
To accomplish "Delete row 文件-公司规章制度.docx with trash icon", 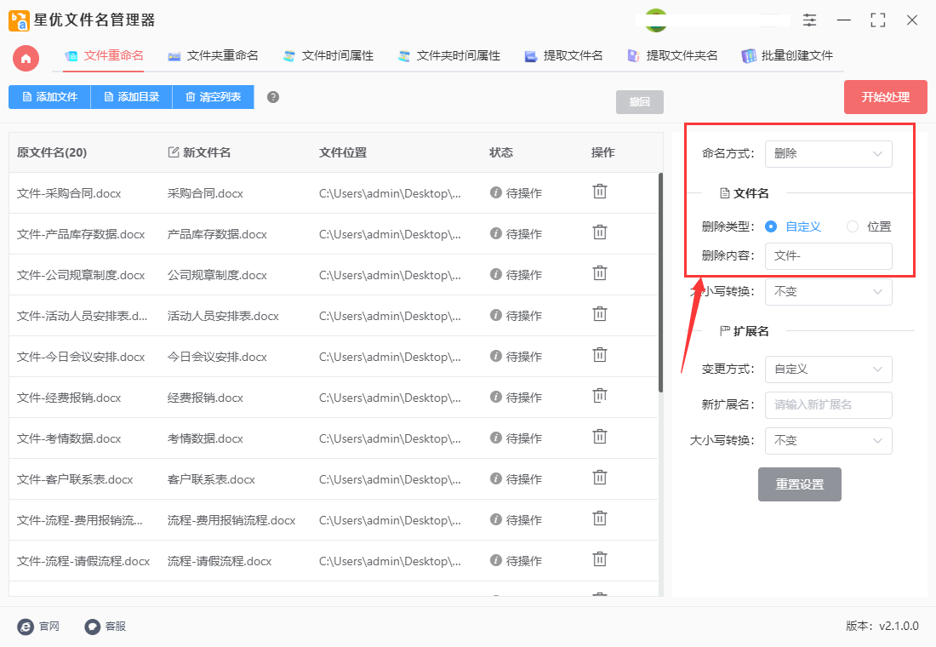I will point(599,273).
